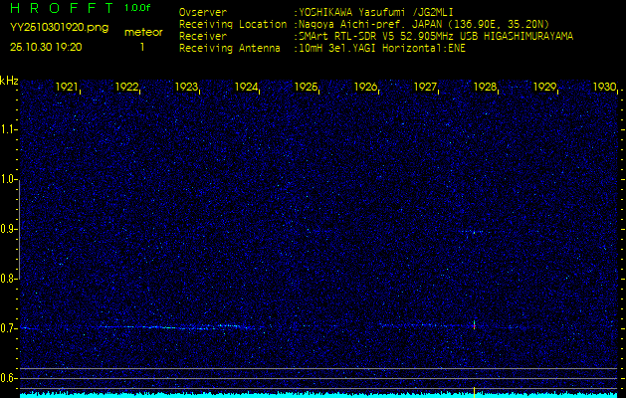
Task: Click the 1930 time label
Action: point(604,88)
